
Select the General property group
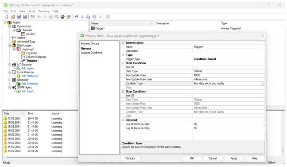86,49
